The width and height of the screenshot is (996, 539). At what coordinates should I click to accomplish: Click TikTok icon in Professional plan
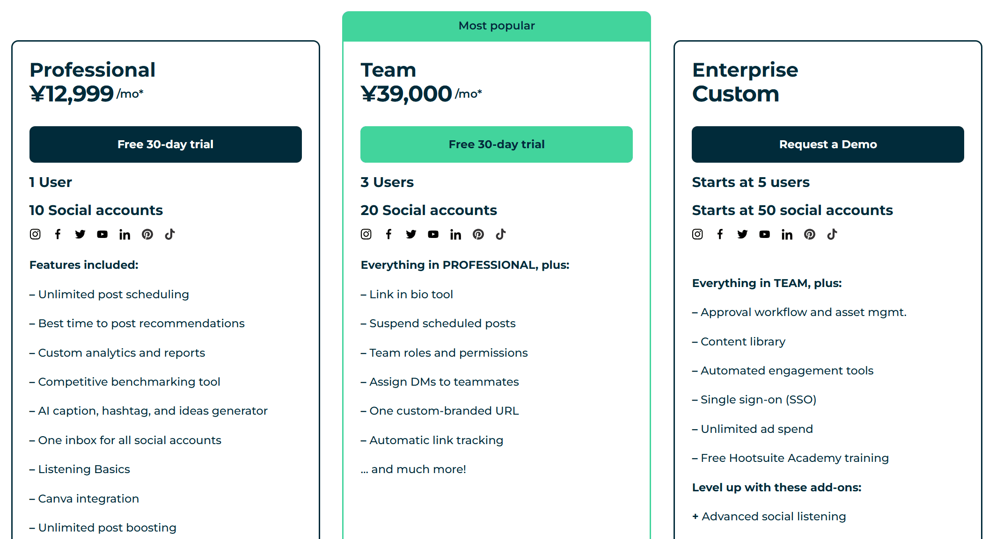click(x=170, y=234)
